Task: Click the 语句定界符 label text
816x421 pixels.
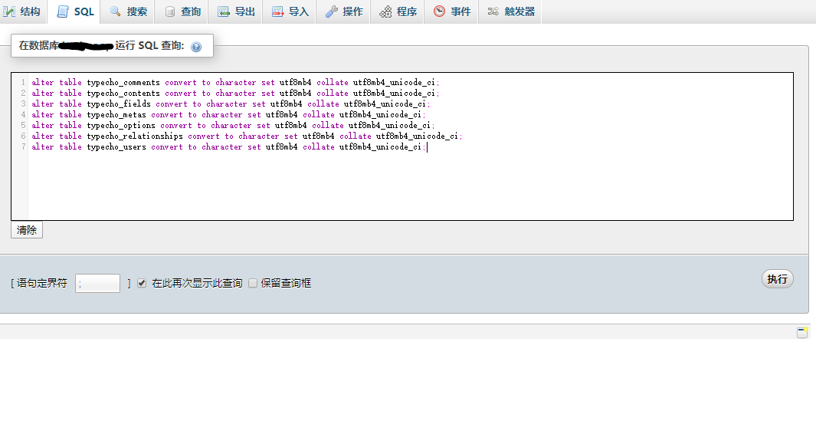Action: coord(41,283)
